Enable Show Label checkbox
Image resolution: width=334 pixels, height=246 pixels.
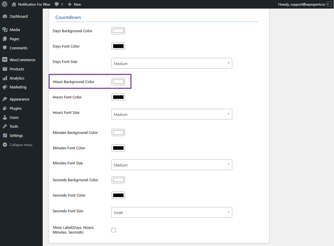114,230
